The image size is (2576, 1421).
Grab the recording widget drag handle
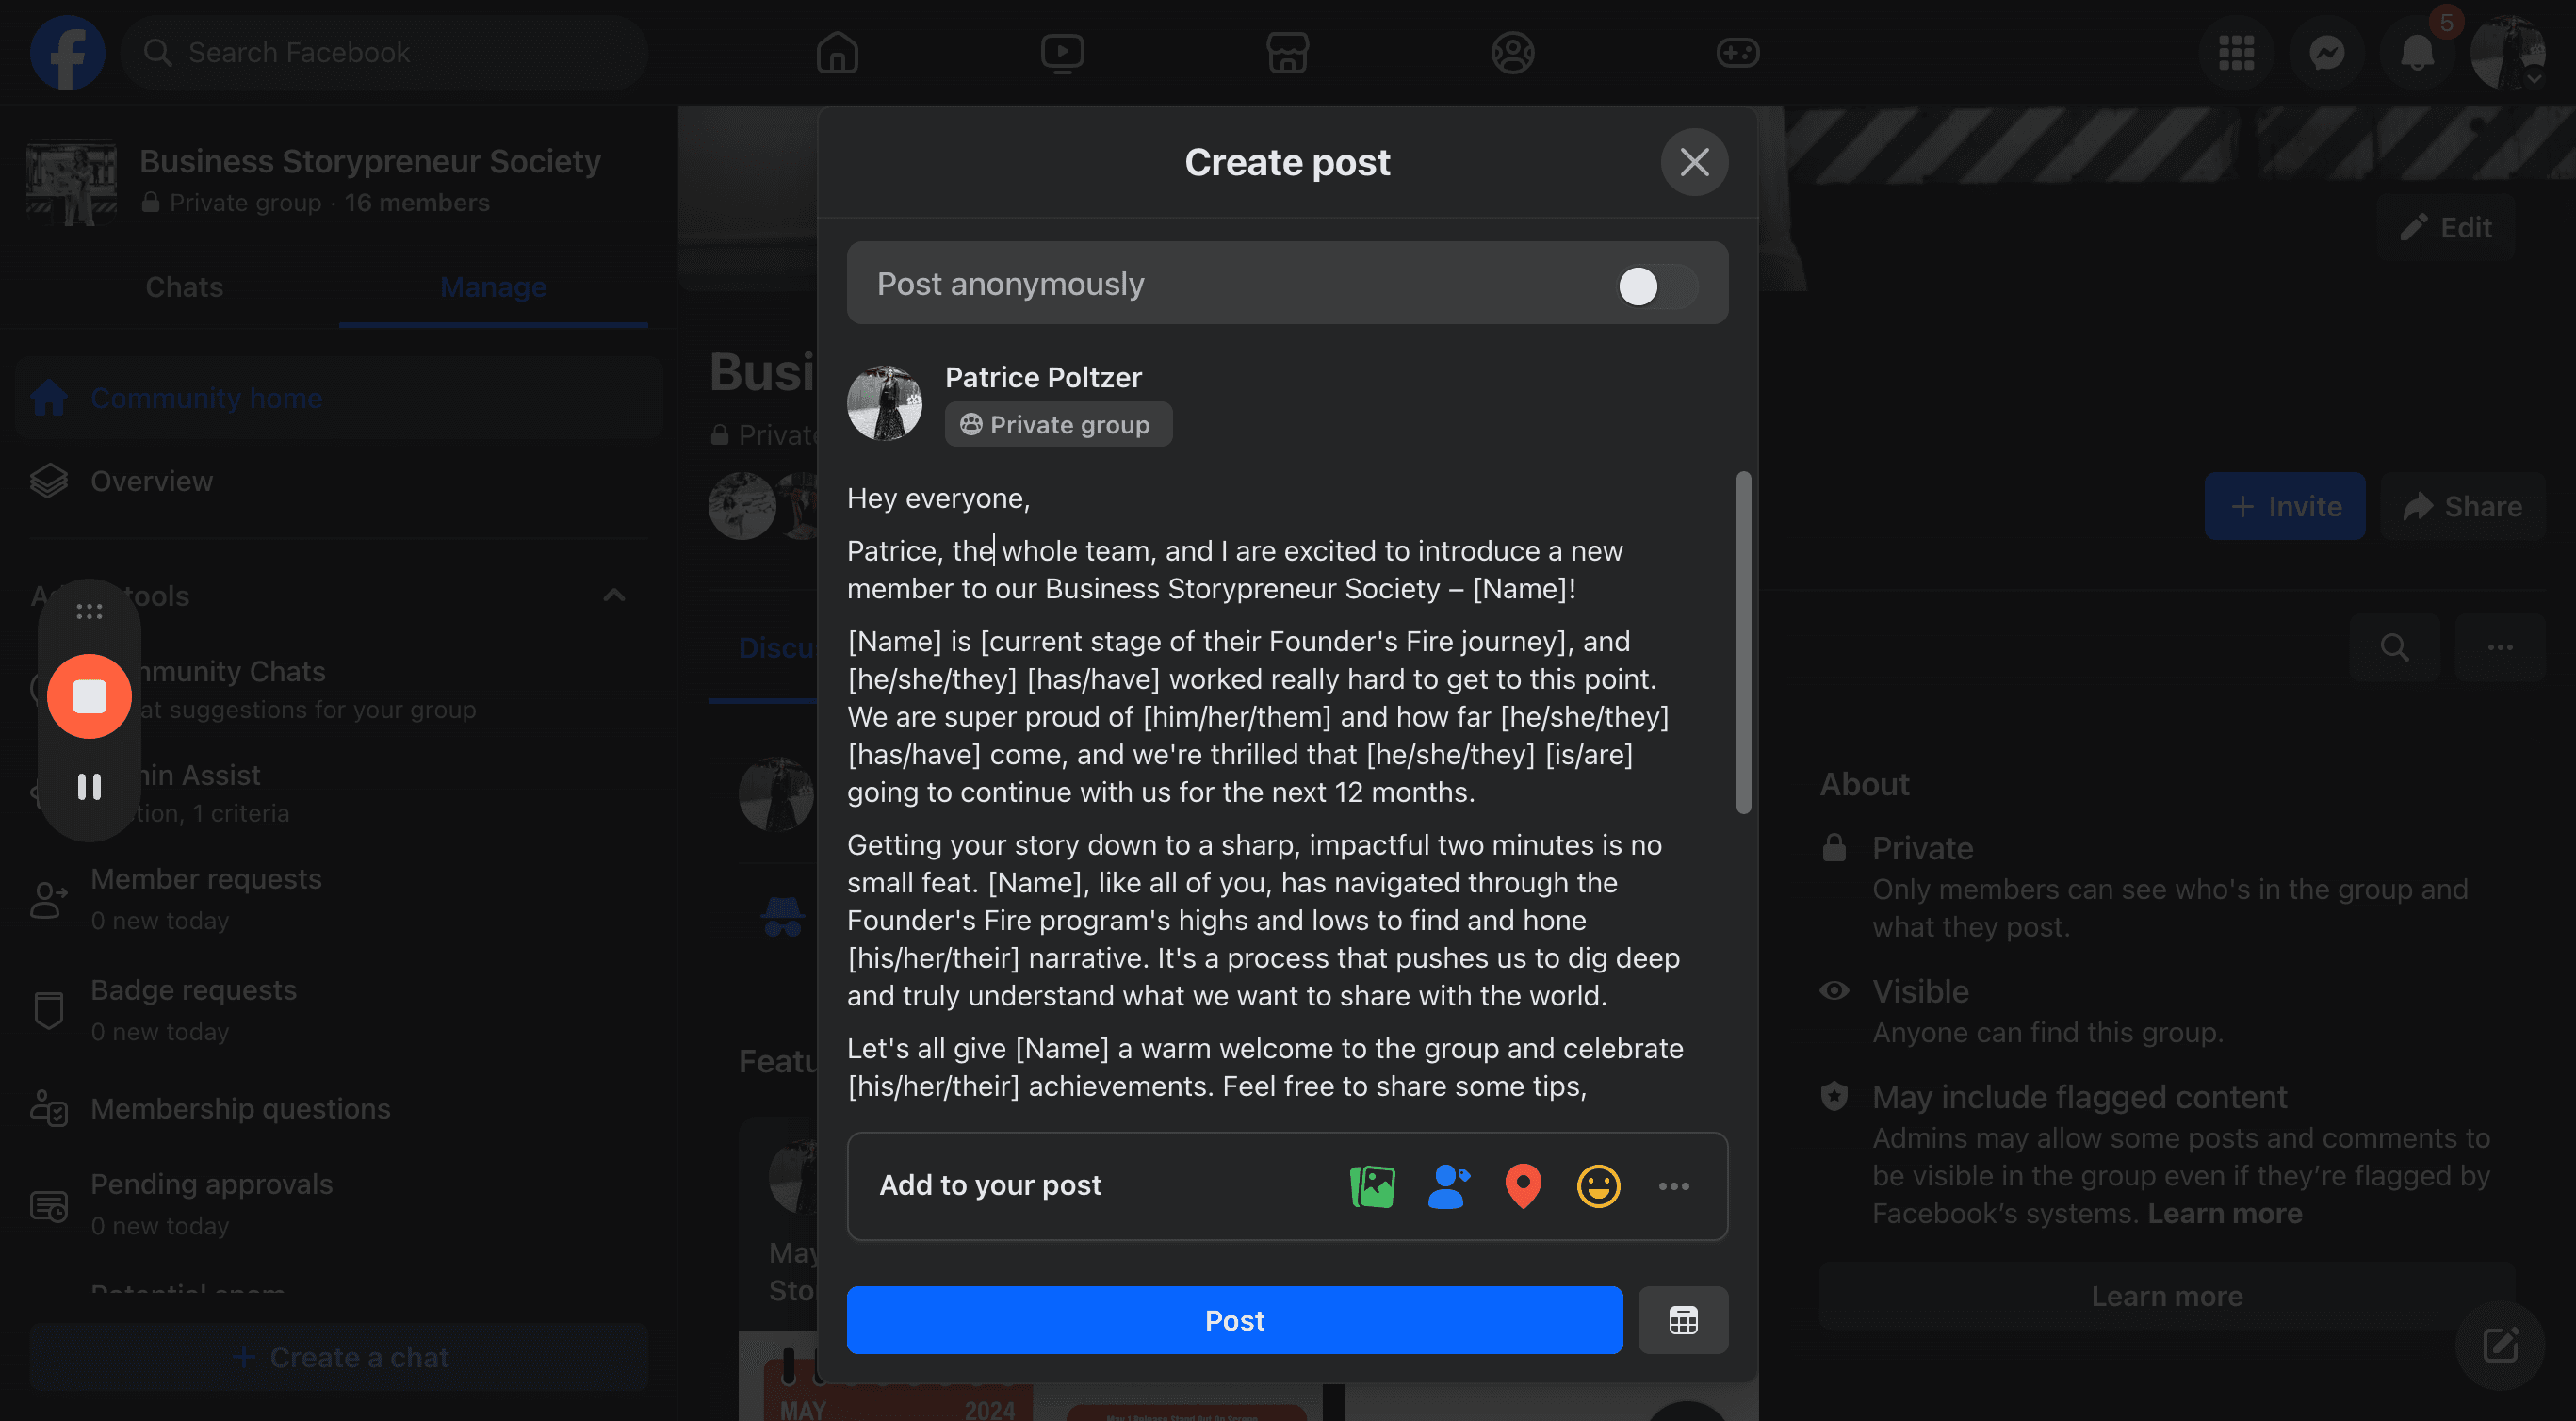(x=89, y=610)
